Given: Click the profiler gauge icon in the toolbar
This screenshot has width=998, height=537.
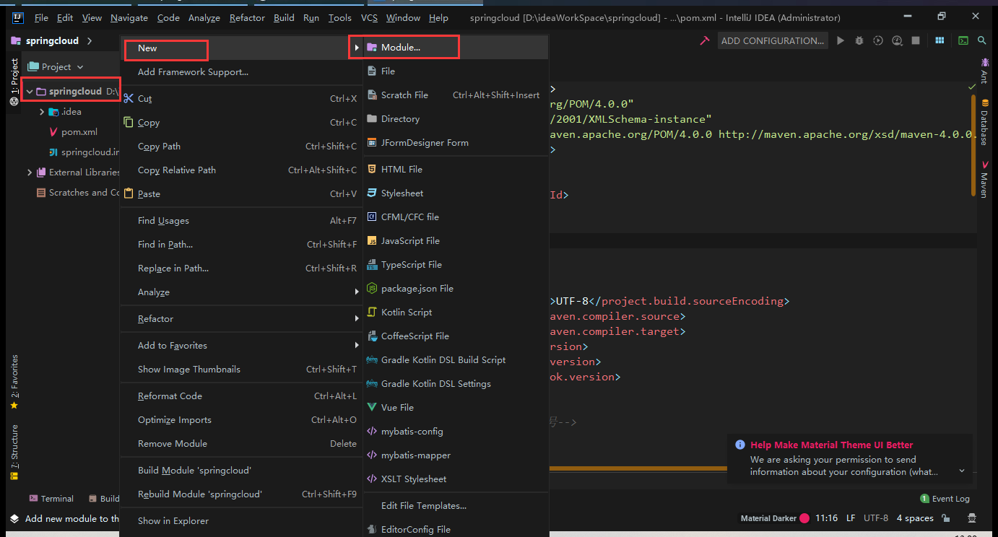Looking at the screenshot, I should pyautogui.click(x=897, y=41).
